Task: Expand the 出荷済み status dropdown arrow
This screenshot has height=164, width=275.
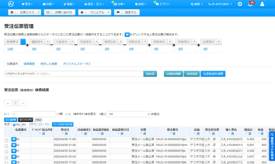Action: coord(219,42)
